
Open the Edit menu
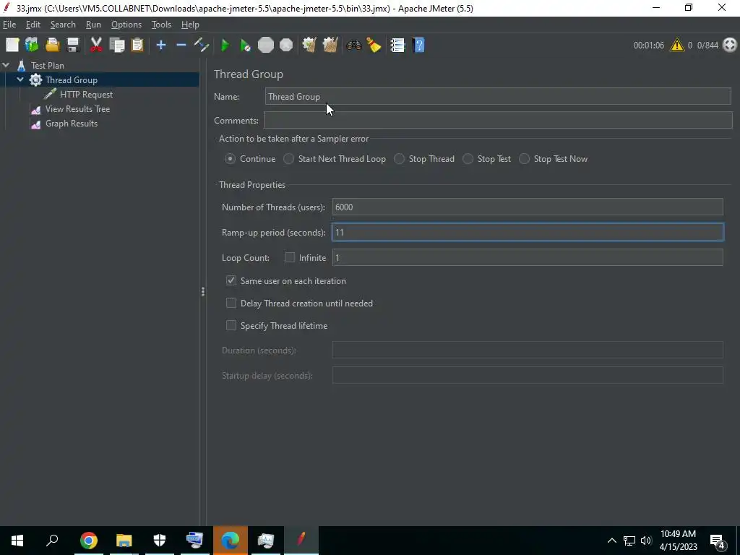point(33,25)
